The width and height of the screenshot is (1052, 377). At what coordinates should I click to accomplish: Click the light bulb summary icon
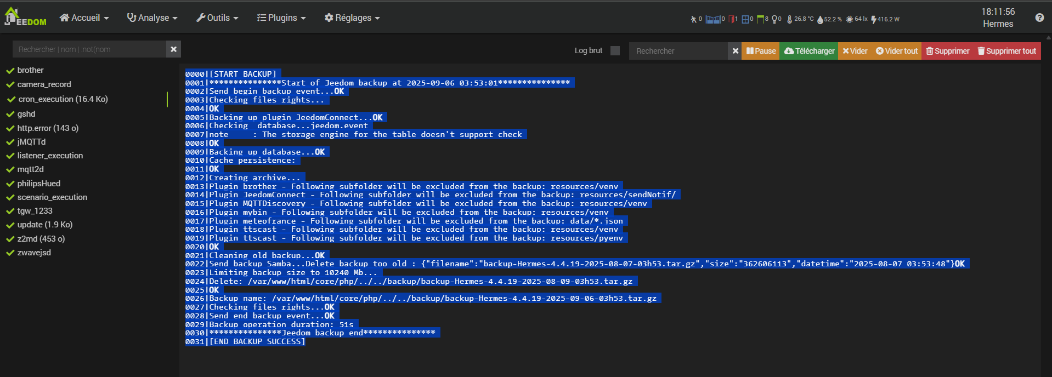(774, 19)
